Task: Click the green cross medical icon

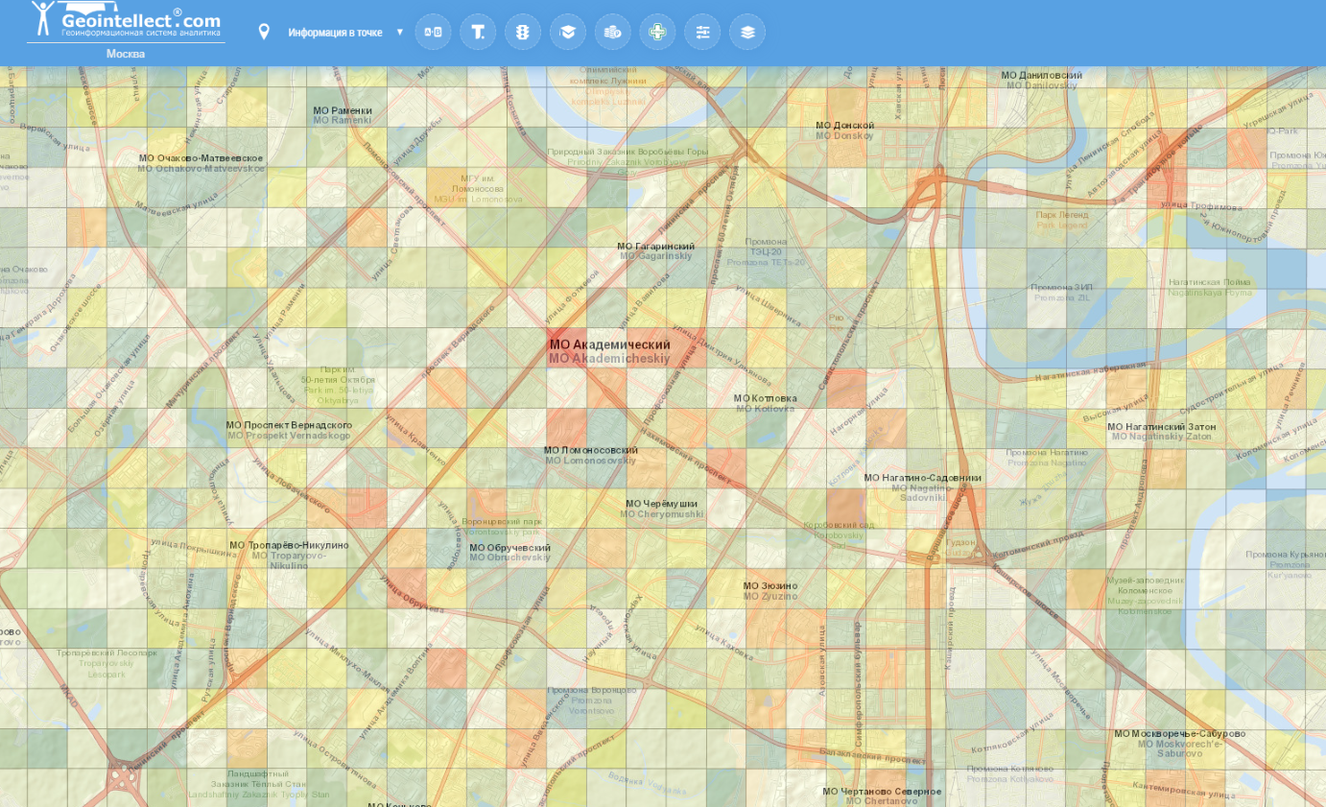Action: (x=657, y=32)
